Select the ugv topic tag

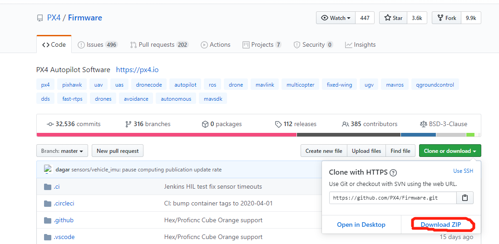pos(369,85)
